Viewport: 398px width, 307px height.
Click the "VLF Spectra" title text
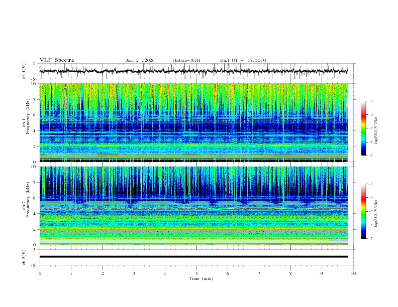point(57,60)
